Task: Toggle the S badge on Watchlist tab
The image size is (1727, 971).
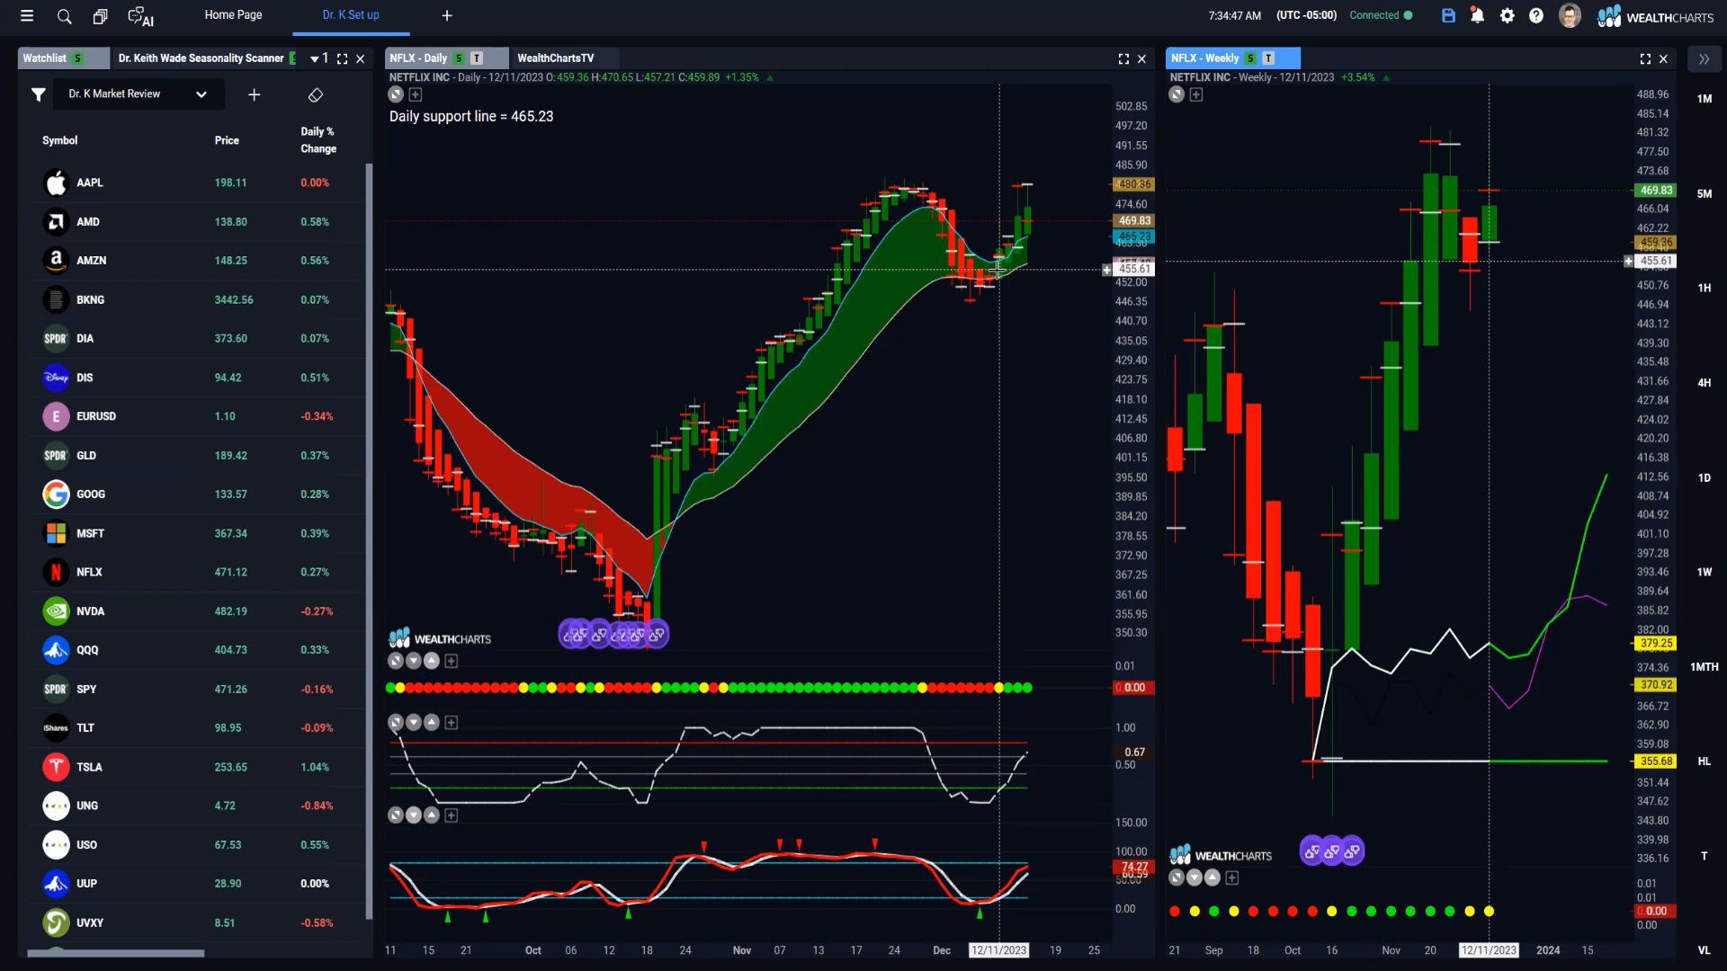Action: click(78, 58)
